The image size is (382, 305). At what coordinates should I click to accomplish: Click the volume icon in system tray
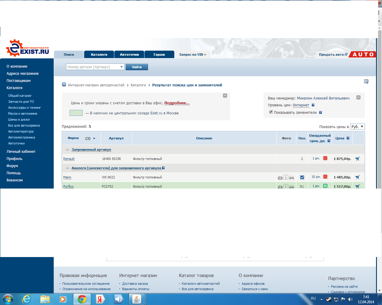click(350, 299)
